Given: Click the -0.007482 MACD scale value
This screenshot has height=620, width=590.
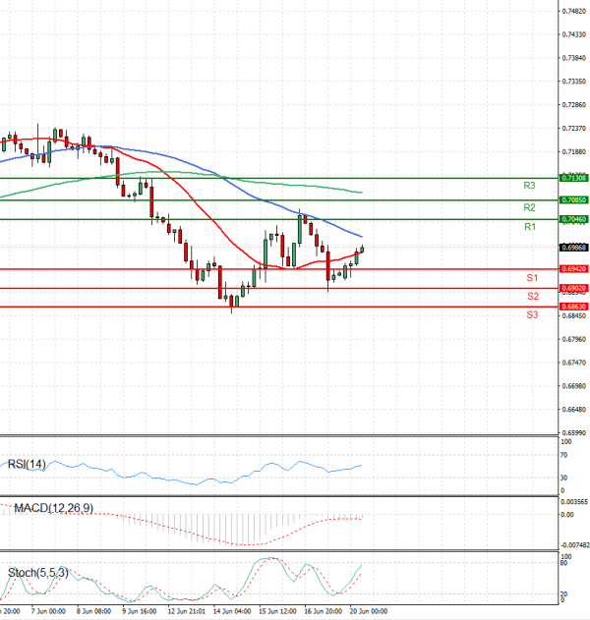Looking at the screenshot, I should point(575,545).
